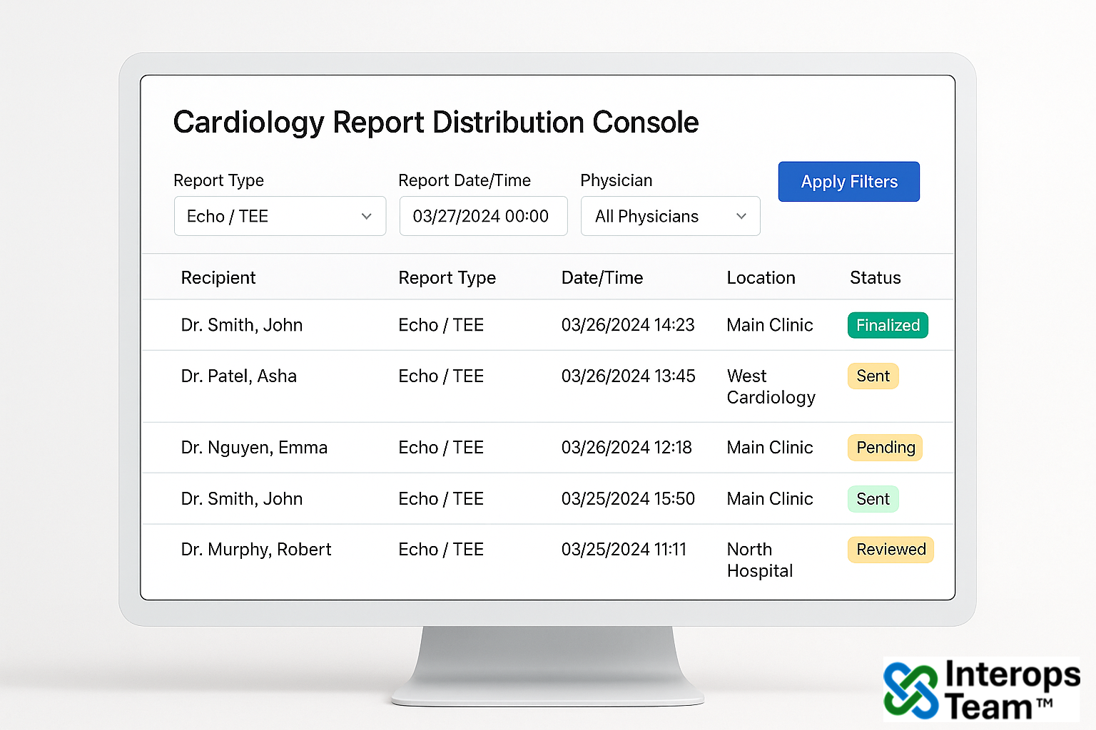
Task: Select Dr. Smith, John in the 14:23 row
Action: [242, 325]
